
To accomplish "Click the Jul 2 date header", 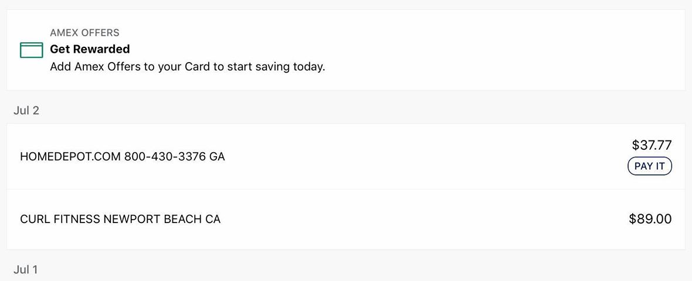I will (x=26, y=111).
